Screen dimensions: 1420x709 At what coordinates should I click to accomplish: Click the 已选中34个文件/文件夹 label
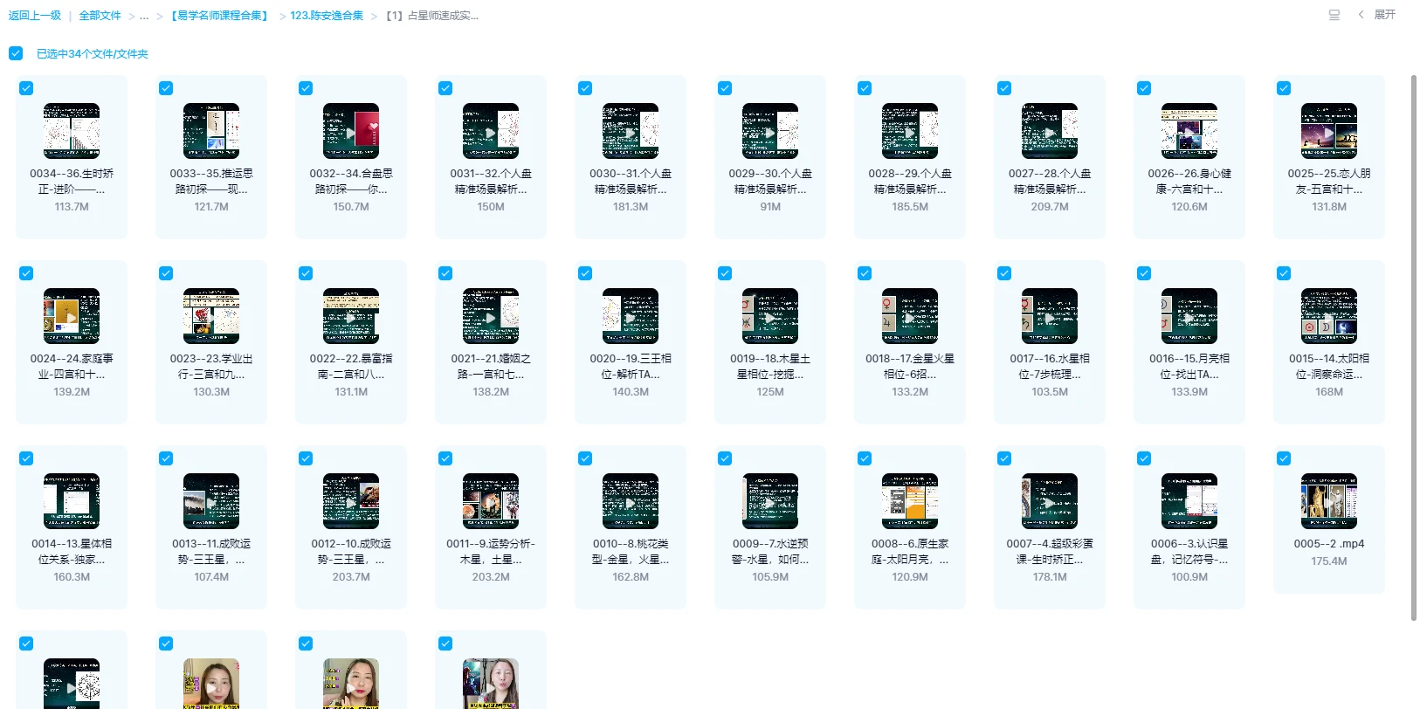click(93, 53)
